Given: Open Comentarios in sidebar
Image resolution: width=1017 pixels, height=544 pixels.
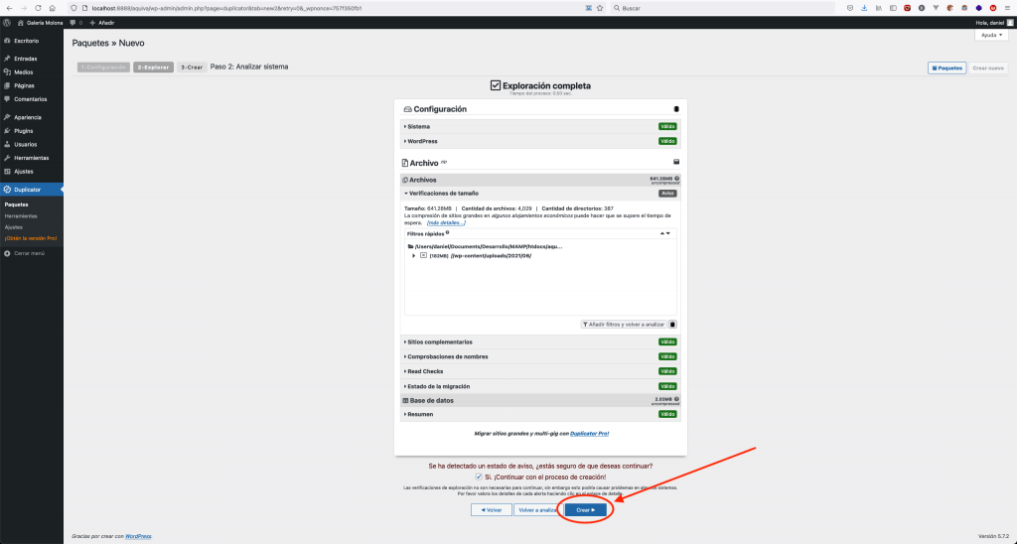Looking at the screenshot, I should pyautogui.click(x=32, y=99).
